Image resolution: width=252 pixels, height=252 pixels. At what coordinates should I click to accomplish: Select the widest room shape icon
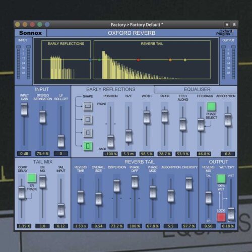[x=88, y=106]
